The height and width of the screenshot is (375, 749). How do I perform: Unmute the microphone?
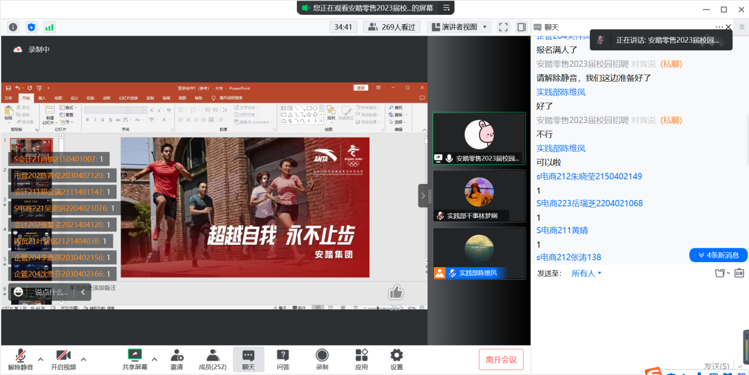pyautogui.click(x=21, y=358)
